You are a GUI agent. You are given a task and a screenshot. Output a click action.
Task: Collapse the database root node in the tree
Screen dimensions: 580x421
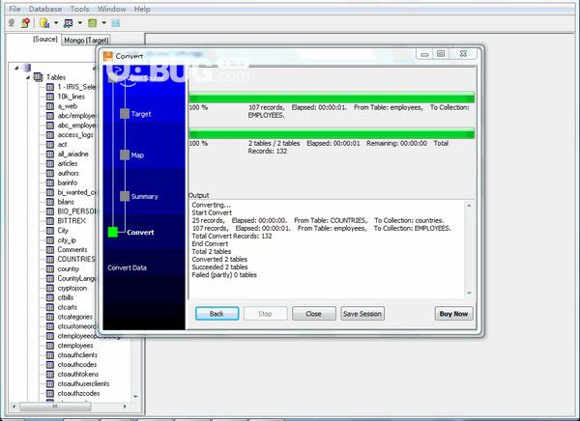pos(16,68)
